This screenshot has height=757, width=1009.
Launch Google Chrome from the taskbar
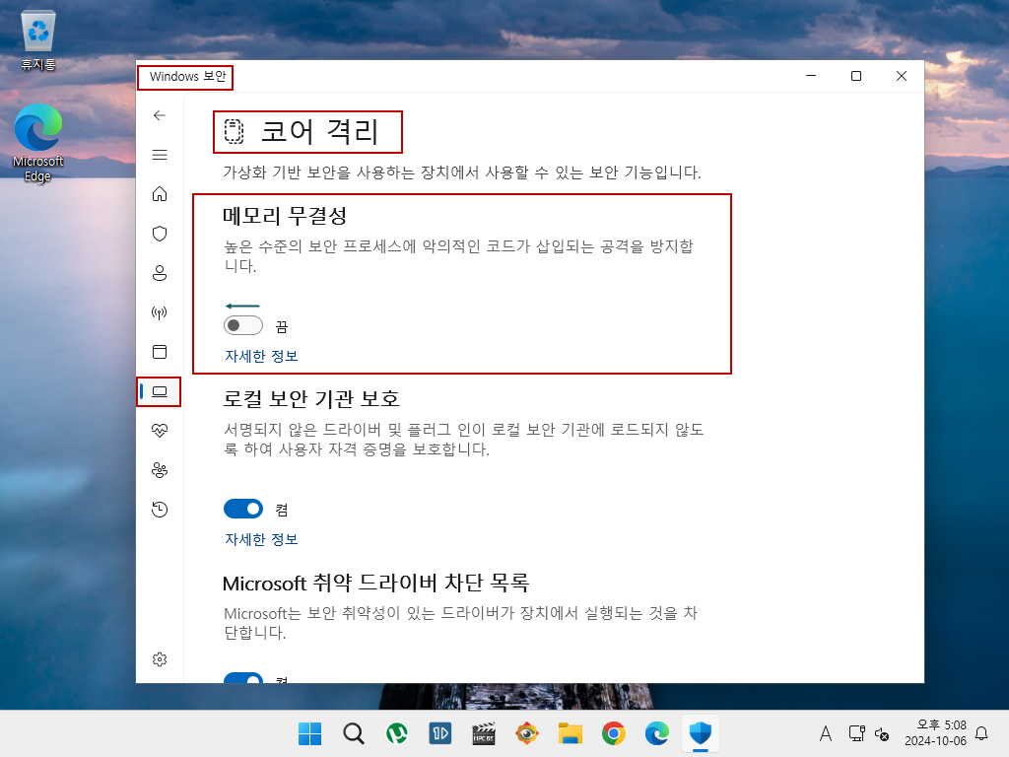pyautogui.click(x=613, y=733)
